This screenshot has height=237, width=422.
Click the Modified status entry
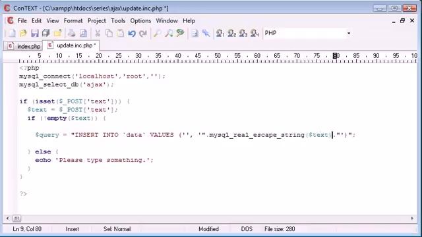[x=208, y=229]
